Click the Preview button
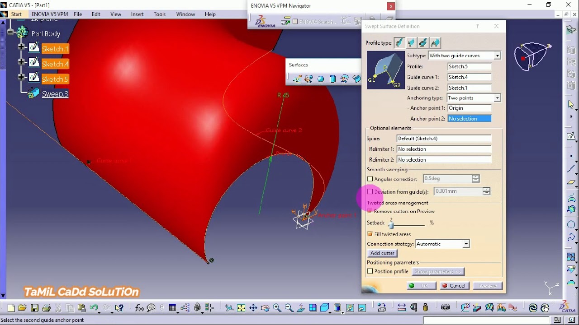 tap(488, 286)
